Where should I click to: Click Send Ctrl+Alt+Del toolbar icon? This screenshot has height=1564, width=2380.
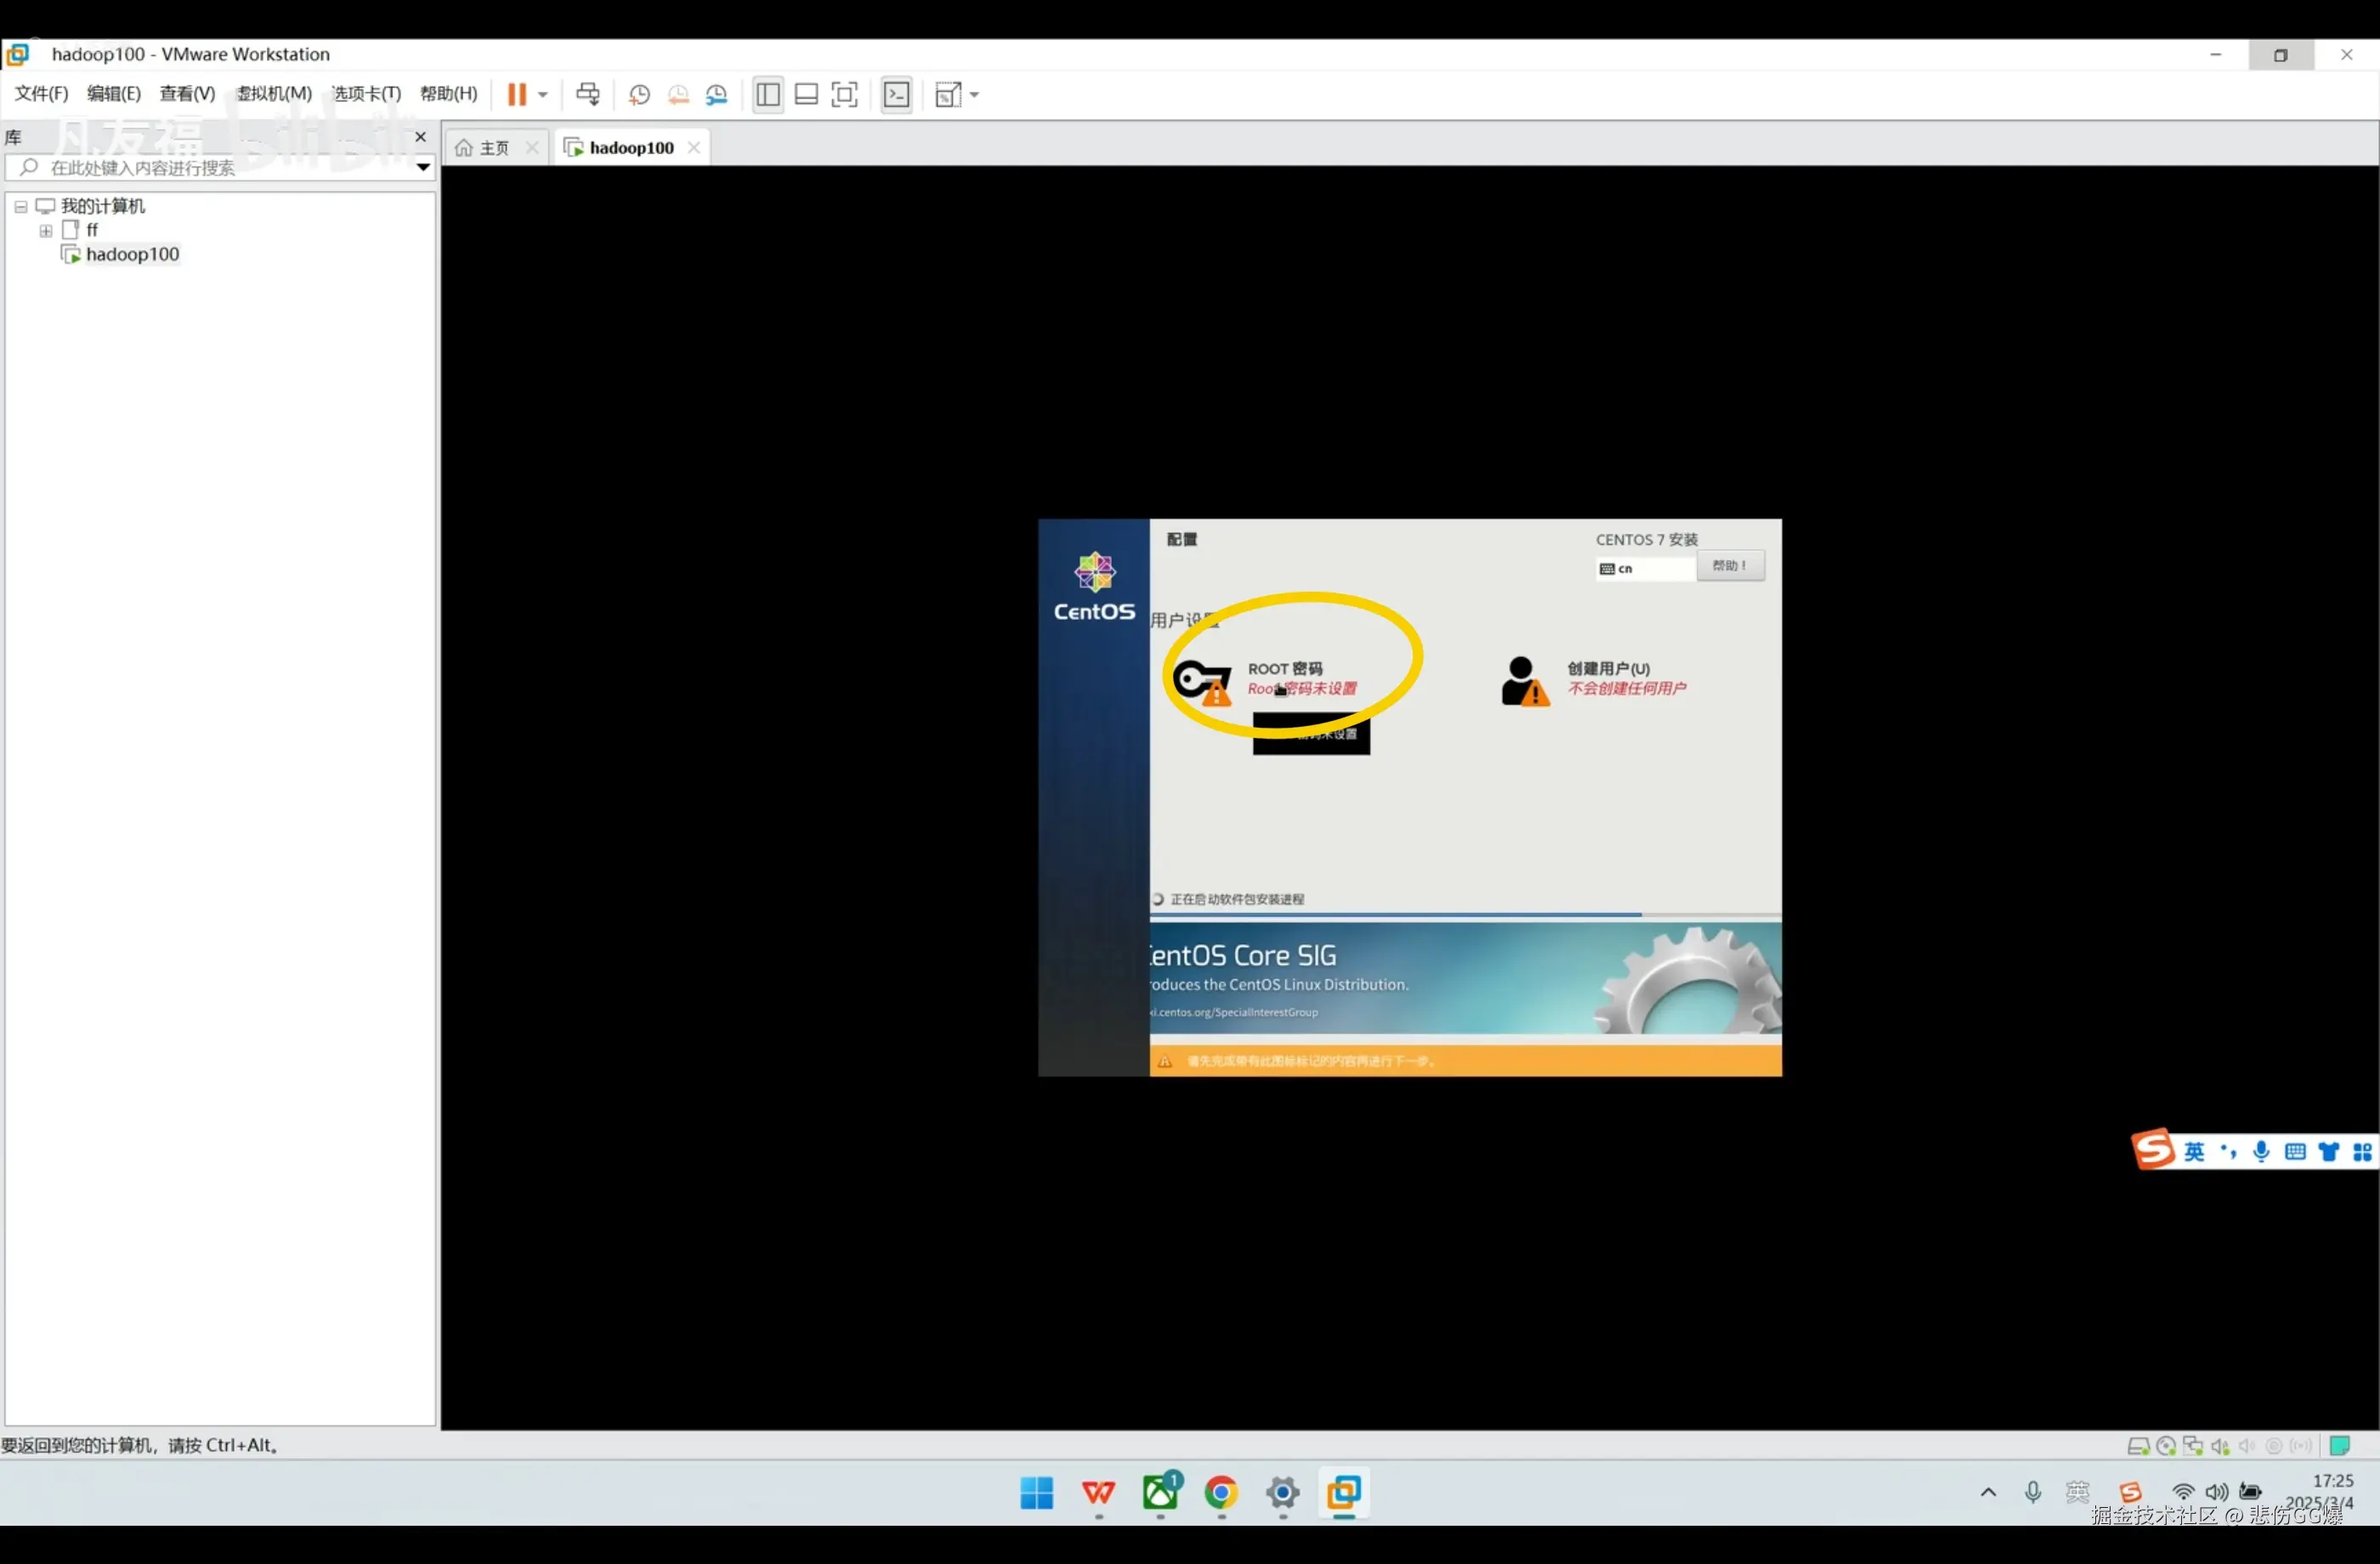pos(588,95)
